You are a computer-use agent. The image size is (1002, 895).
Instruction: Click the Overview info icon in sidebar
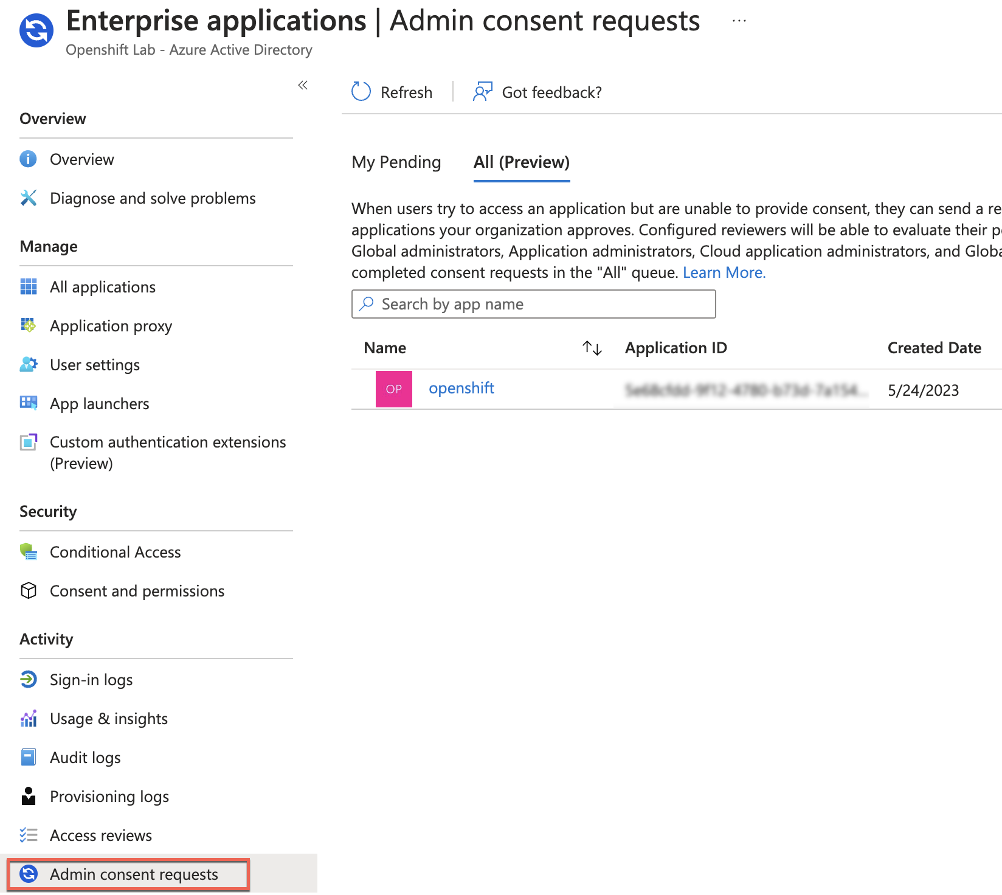tap(28, 159)
